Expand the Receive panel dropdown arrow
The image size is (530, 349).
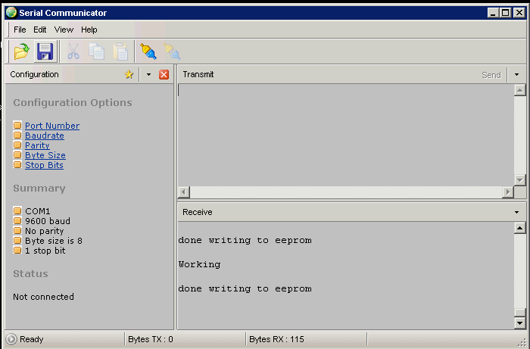[x=517, y=213]
